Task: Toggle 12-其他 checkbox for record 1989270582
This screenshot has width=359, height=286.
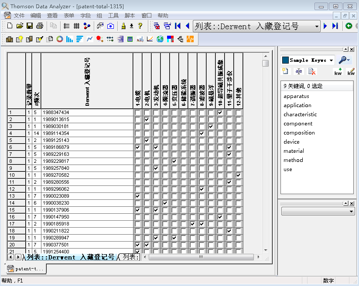Action: (238, 175)
